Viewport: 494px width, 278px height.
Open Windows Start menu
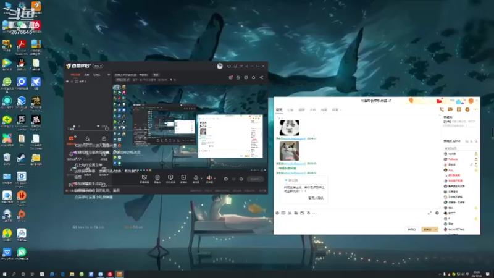[x=4, y=274]
